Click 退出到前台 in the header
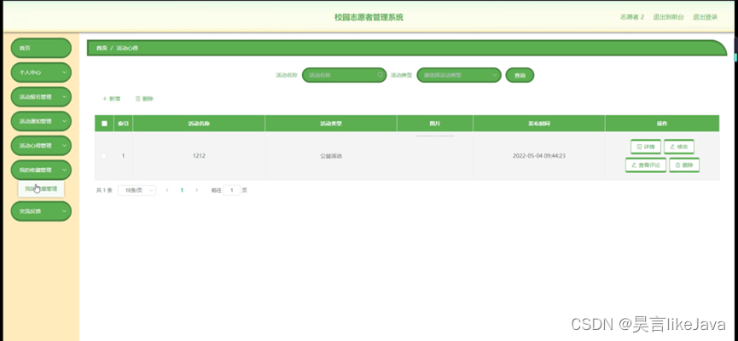This screenshot has height=341, width=738. tap(668, 17)
